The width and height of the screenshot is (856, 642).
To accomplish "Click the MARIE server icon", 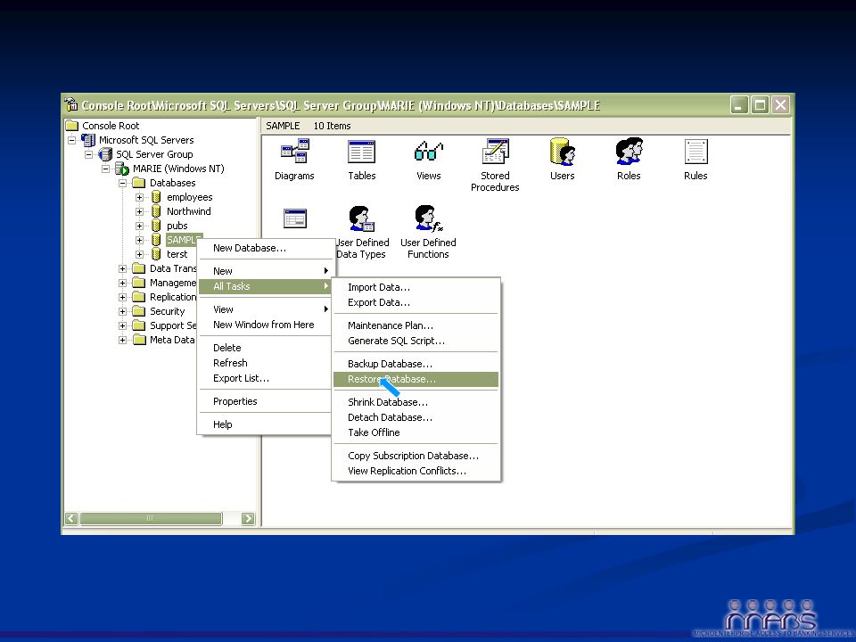I will [x=122, y=169].
